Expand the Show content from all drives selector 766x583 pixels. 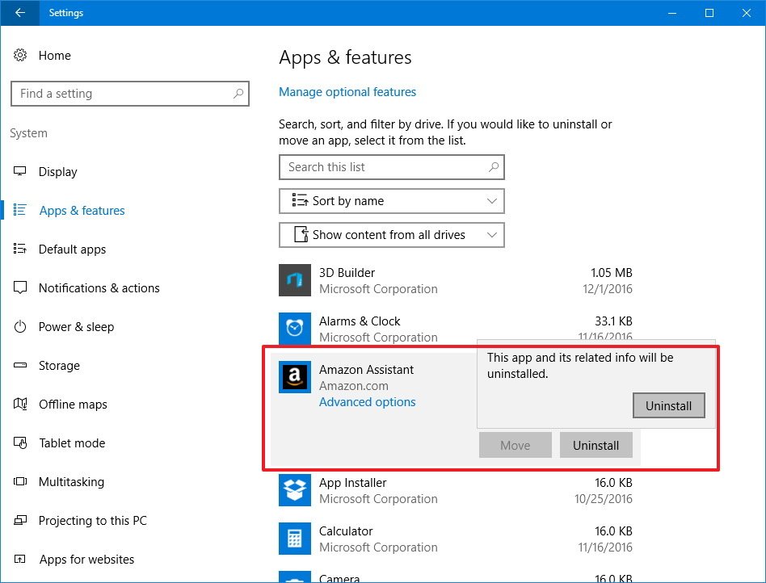pyautogui.click(x=391, y=234)
